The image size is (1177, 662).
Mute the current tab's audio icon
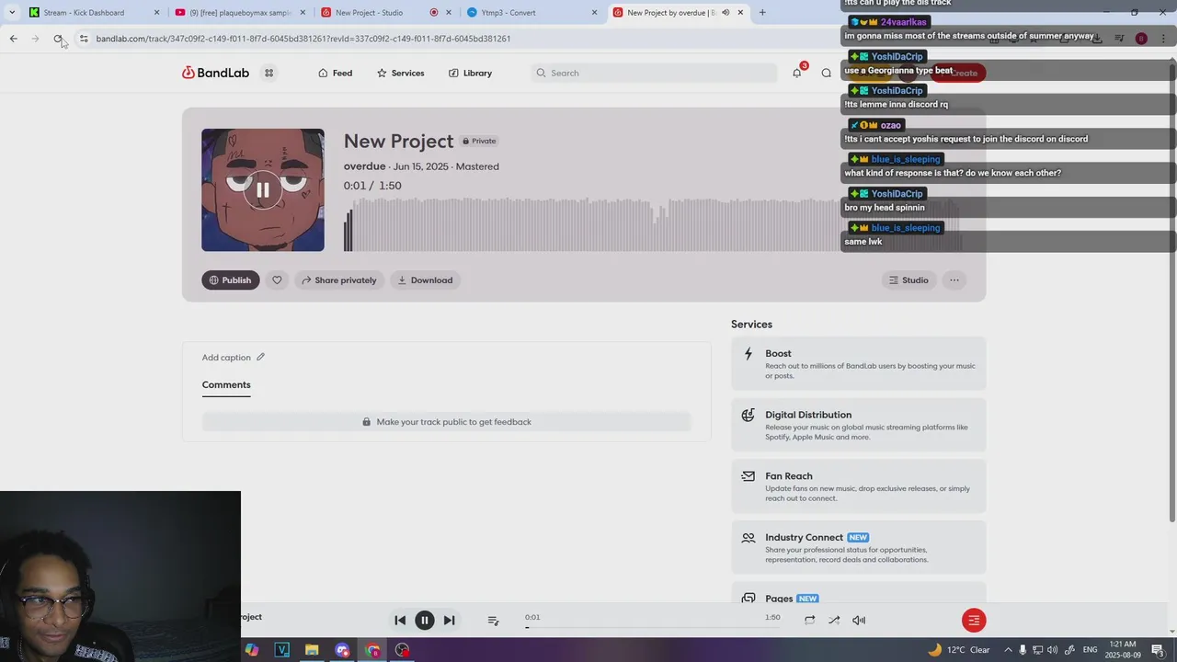pos(726,13)
